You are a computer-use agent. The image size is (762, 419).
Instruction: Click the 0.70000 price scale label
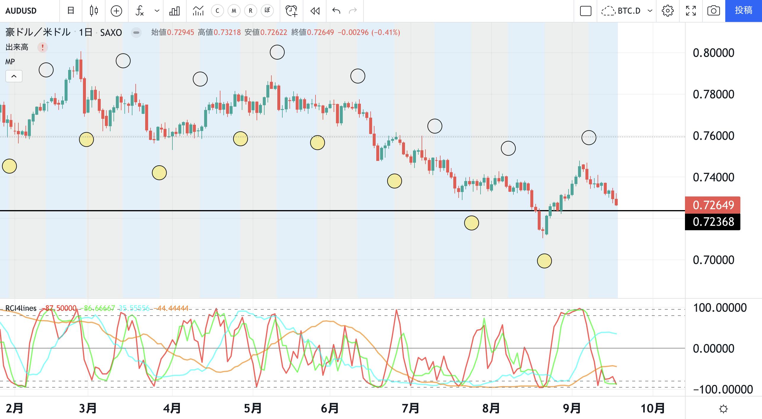click(x=713, y=260)
